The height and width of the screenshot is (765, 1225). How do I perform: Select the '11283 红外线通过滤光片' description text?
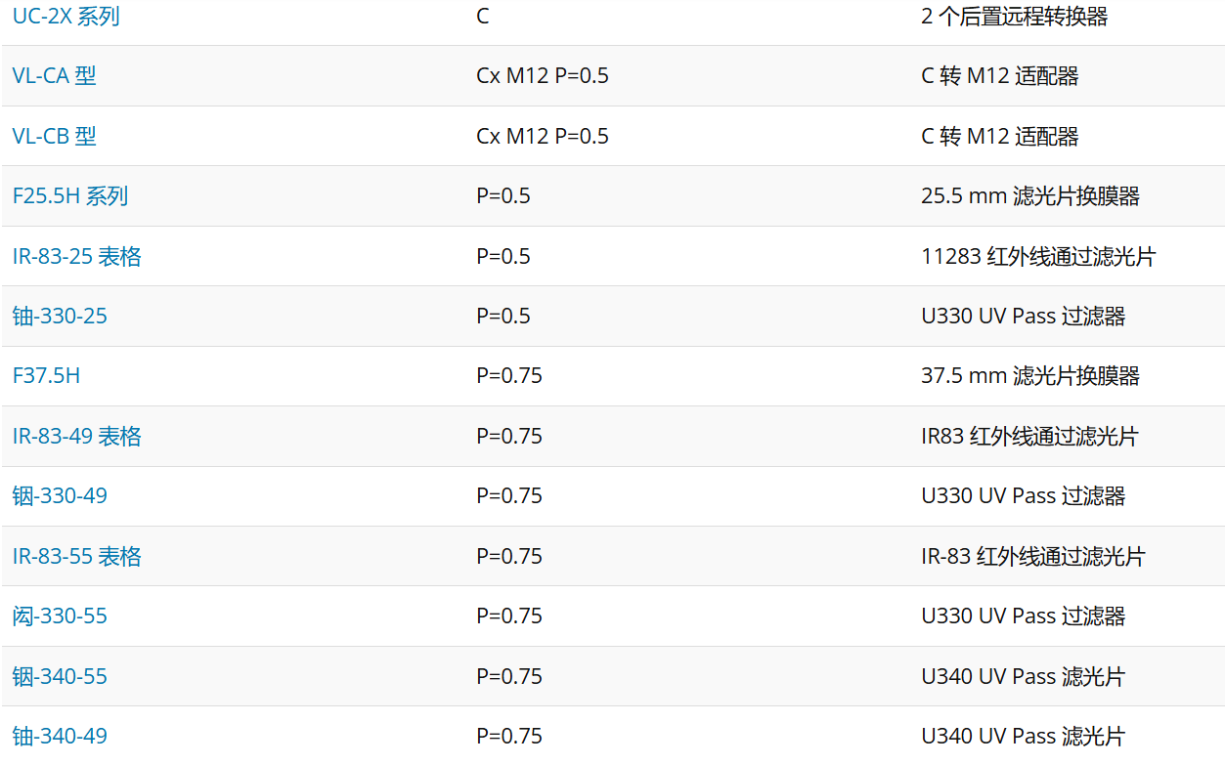pyautogui.click(x=1038, y=256)
